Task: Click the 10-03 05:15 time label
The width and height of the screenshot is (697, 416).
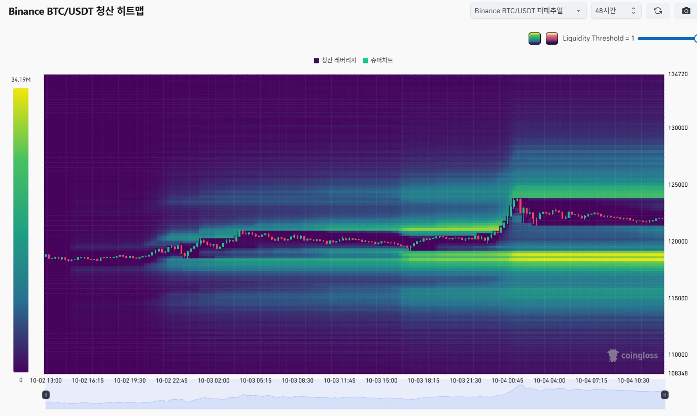Action: (256, 380)
